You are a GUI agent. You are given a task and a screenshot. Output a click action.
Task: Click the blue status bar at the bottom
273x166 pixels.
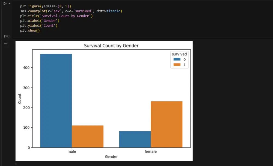click(136, 165)
